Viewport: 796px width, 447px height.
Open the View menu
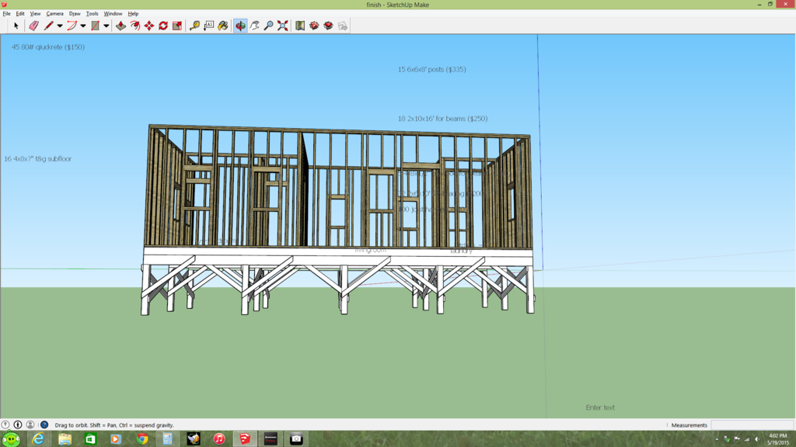(35, 14)
